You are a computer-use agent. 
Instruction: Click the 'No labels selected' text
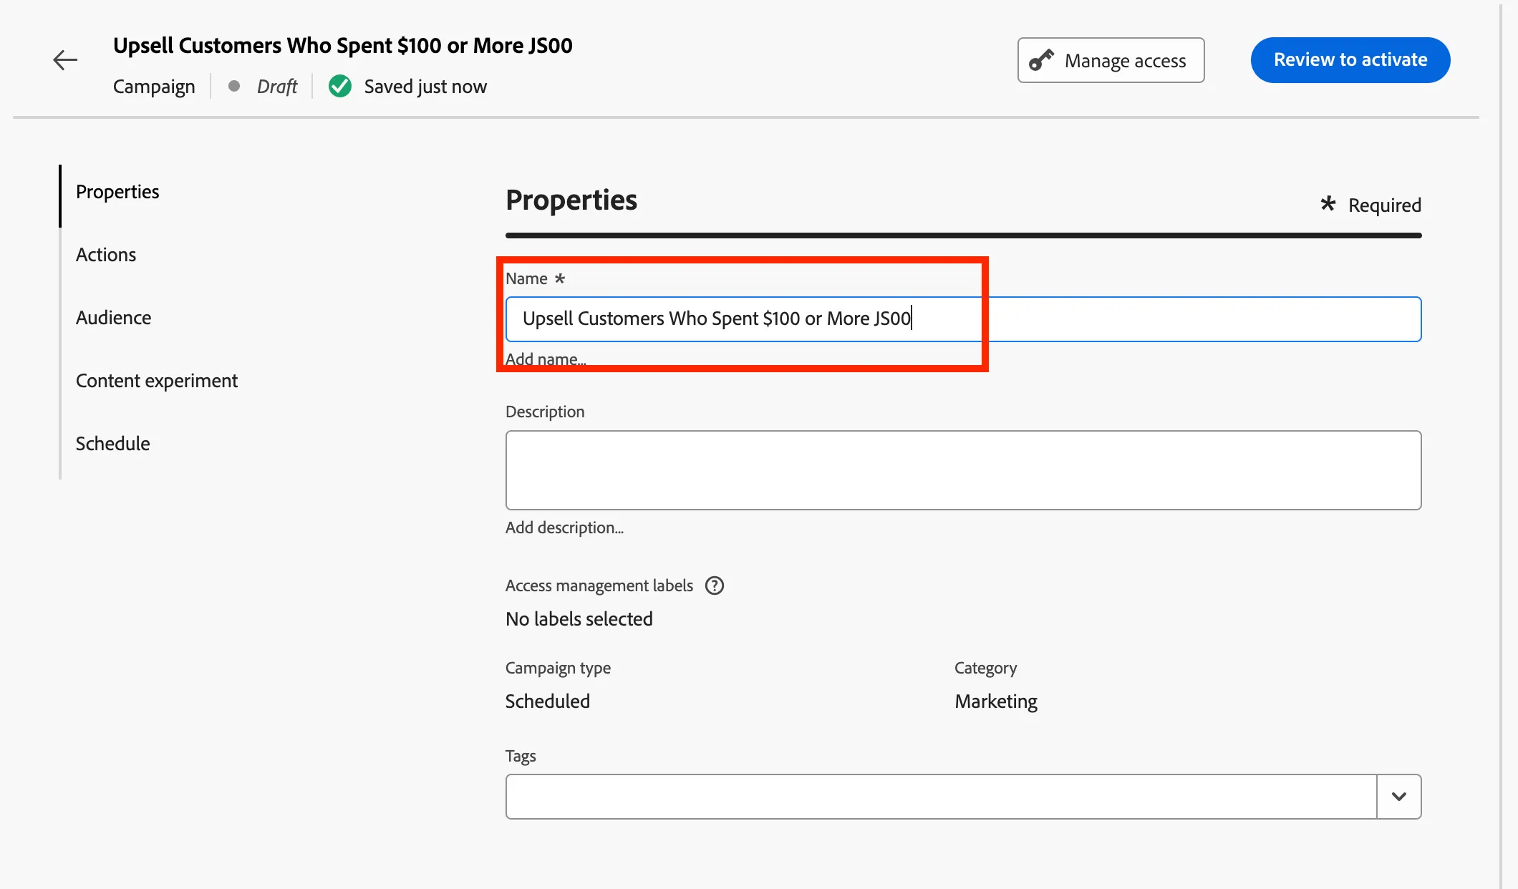(579, 619)
